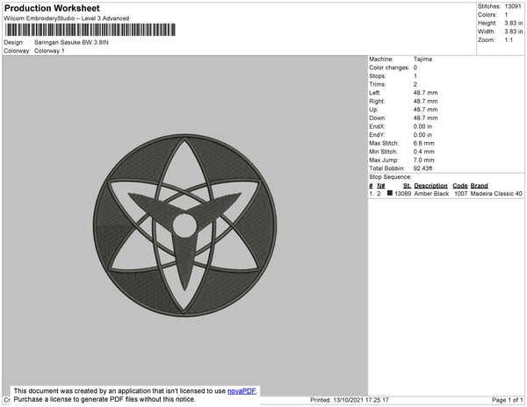This screenshot has width=527, height=407.
Task: Click the barcode under the worksheet title
Action: click(90, 30)
